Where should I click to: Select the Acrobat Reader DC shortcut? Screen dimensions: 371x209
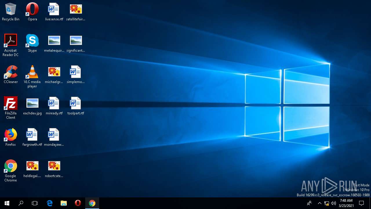point(11,45)
